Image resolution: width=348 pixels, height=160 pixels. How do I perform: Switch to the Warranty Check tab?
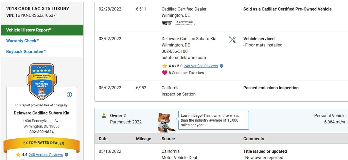(x=22, y=41)
